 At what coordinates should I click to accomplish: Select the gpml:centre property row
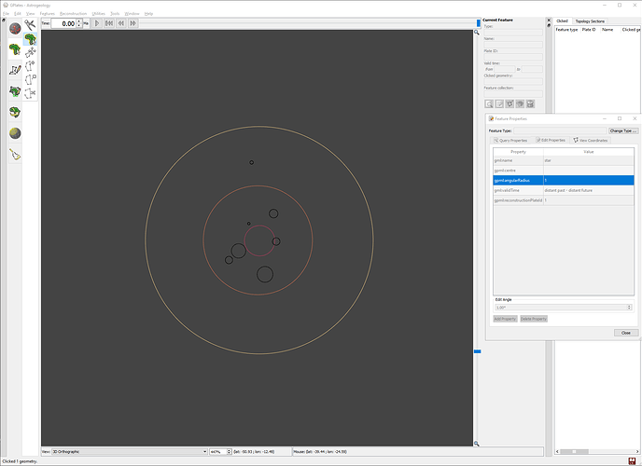point(564,171)
